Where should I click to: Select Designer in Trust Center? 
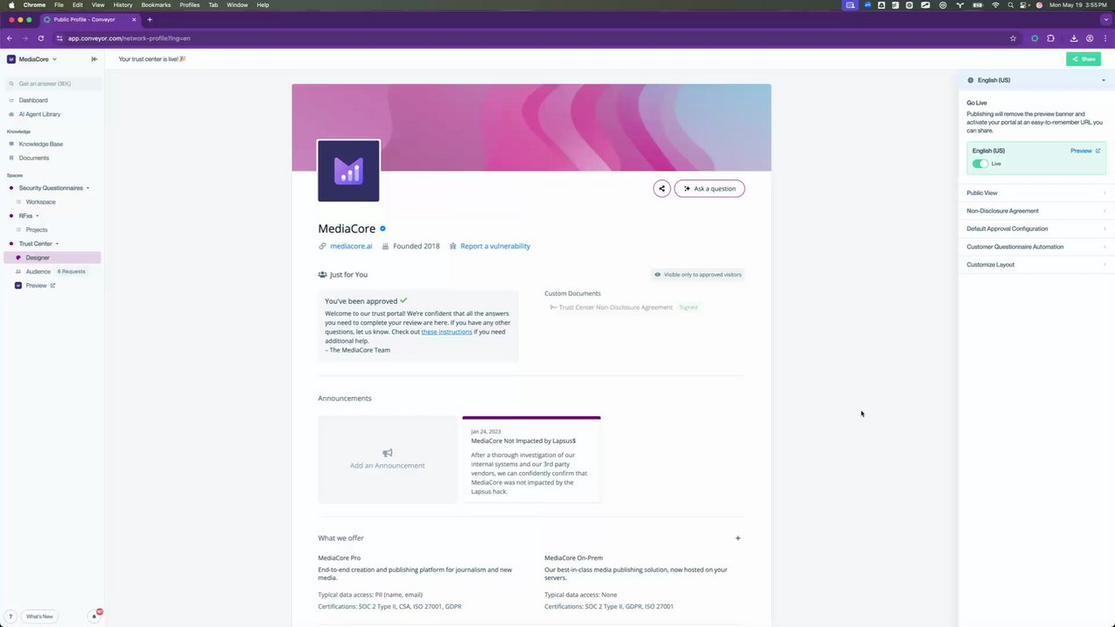53,258
